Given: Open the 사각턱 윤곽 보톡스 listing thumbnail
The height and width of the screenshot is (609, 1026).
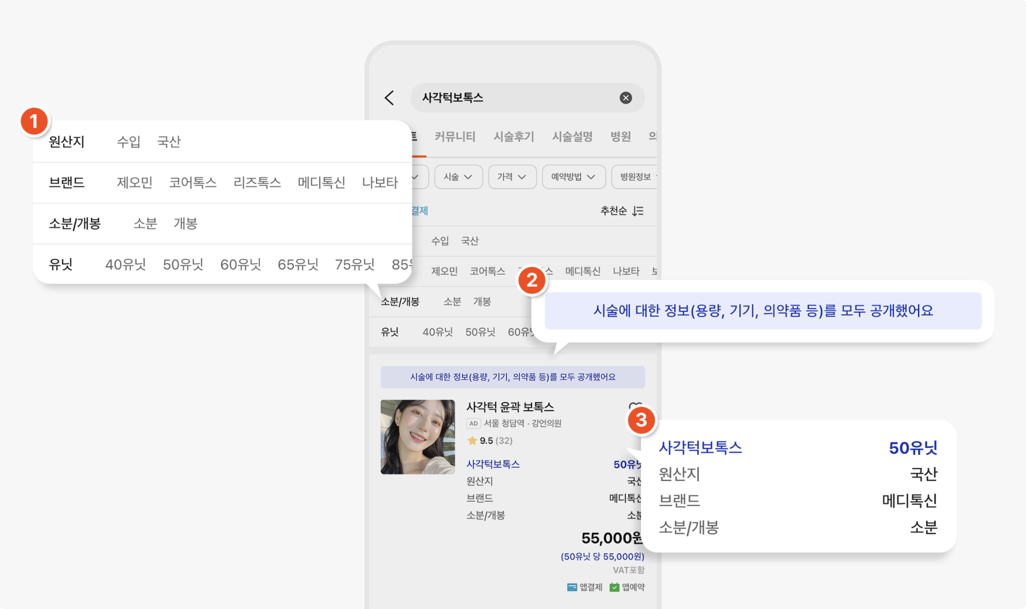Looking at the screenshot, I should 418,437.
